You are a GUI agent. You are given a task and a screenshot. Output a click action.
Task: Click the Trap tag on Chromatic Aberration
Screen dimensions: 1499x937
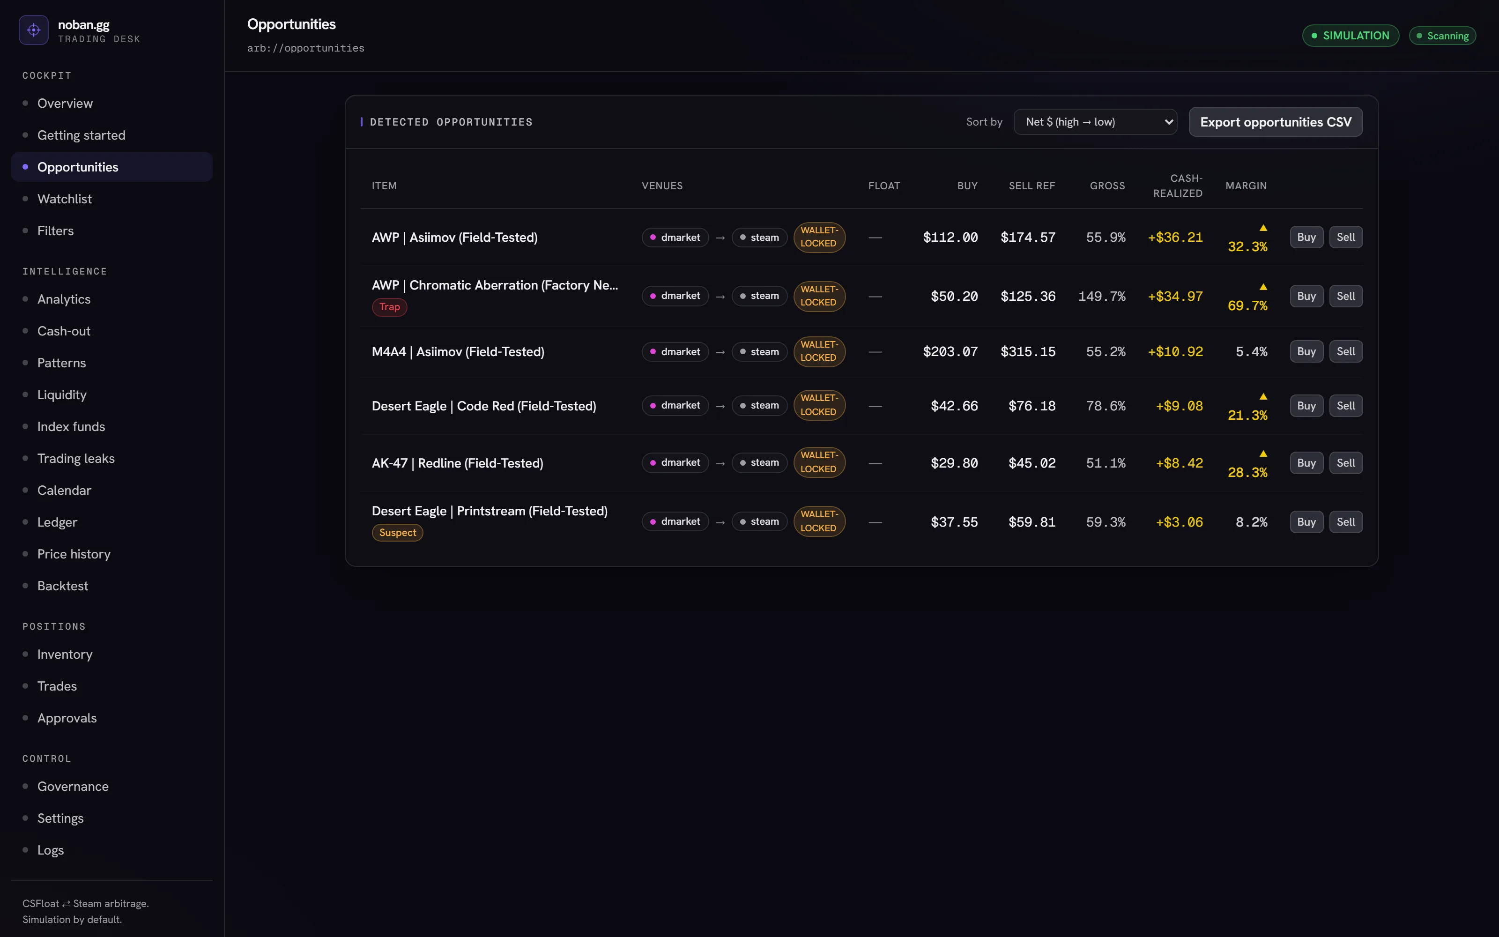(x=389, y=307)
